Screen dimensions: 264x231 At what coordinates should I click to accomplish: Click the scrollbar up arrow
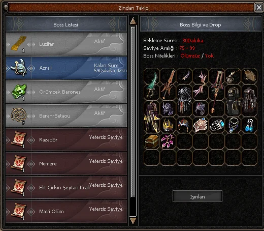point(133,21)
